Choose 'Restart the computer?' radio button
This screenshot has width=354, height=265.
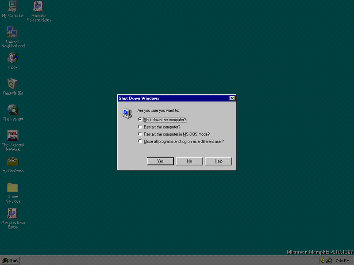[x=140, y=127]
